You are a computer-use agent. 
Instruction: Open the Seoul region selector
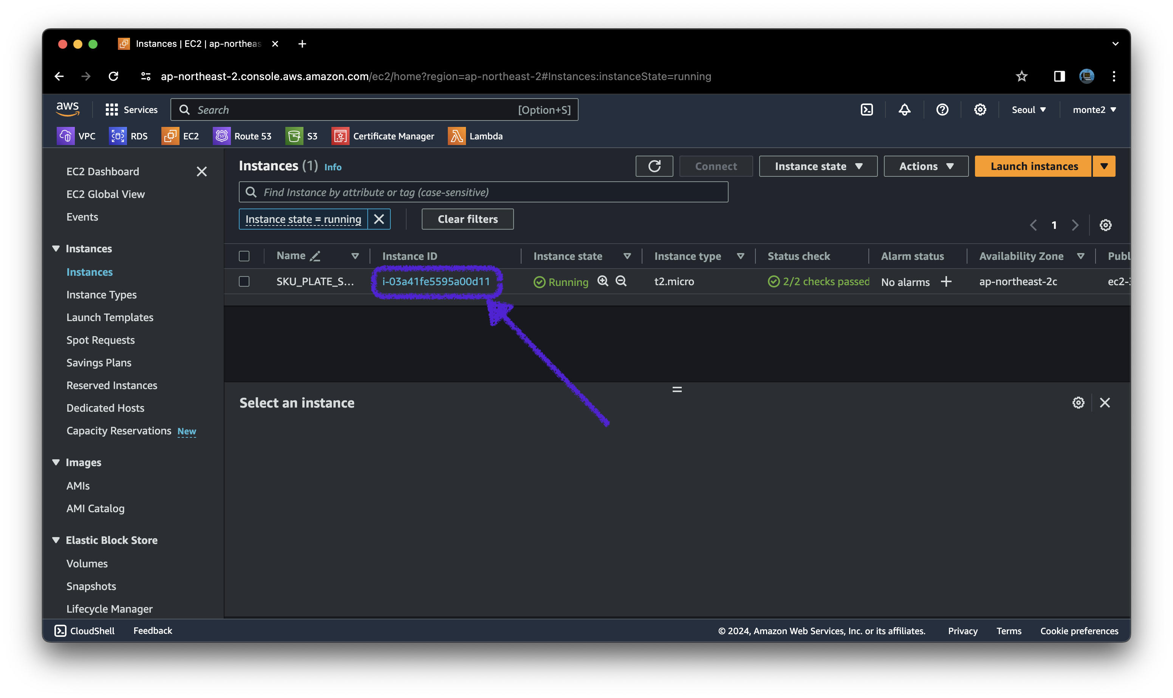[x=1029, y=110]
